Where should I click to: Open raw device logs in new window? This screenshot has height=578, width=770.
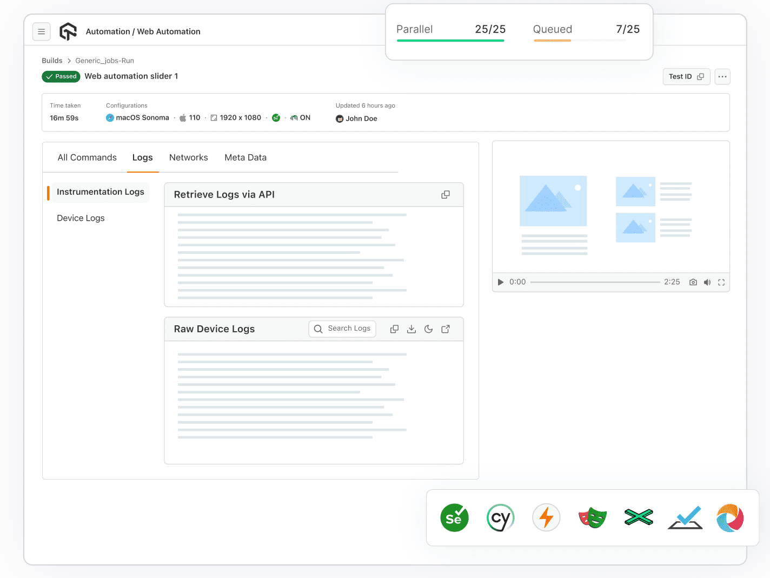click(446, 329)
